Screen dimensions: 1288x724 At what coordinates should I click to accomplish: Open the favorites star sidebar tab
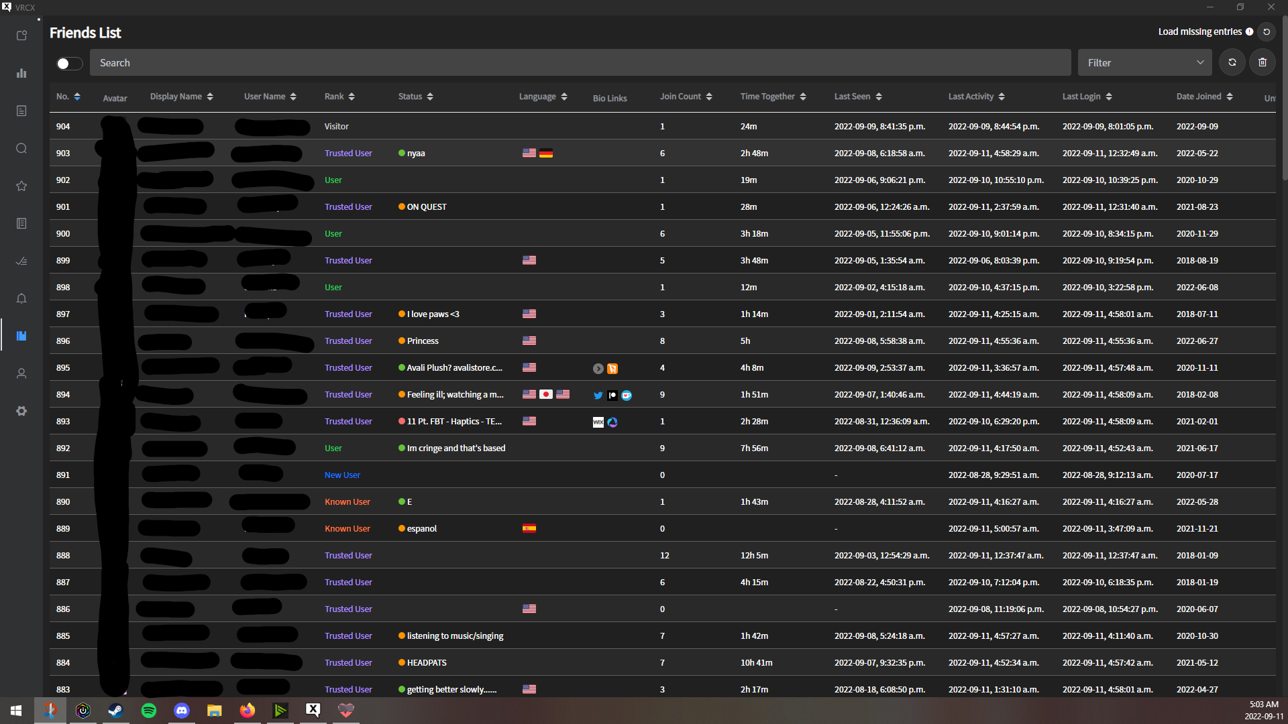[21, 186]
